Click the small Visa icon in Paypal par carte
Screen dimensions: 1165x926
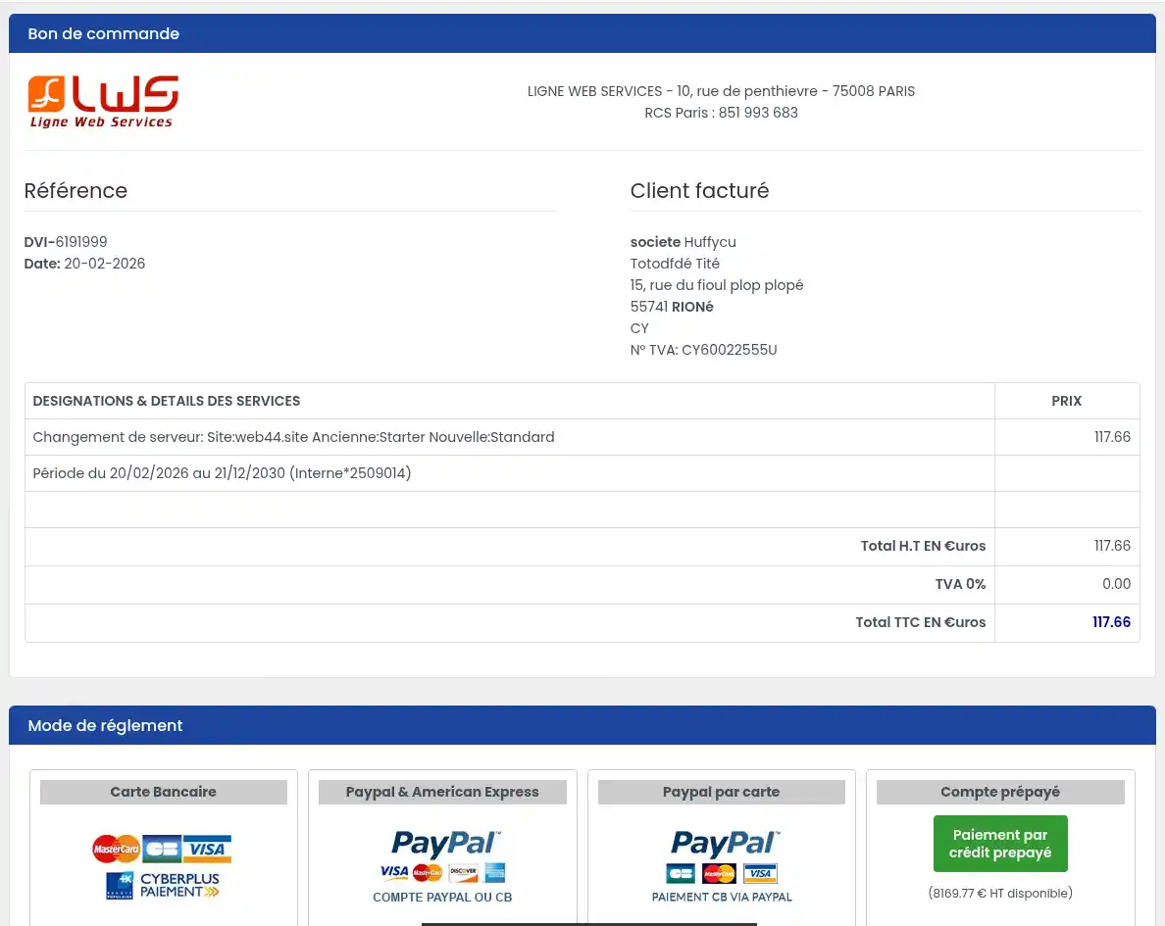[x=760, y=873]
